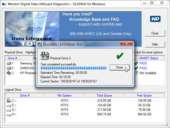Viewport: 170px width, 128px height.
Task: Click the 800-ASK-4WDC phone number text
Action: tap(100, 34)
